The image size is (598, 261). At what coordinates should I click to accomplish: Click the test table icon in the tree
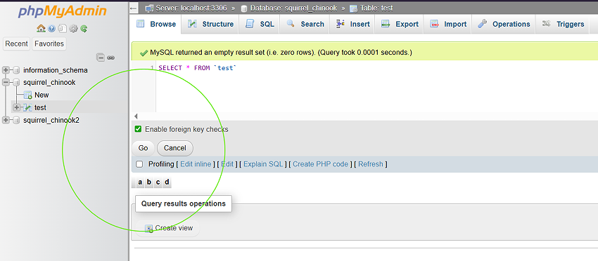tap(28, 107)
